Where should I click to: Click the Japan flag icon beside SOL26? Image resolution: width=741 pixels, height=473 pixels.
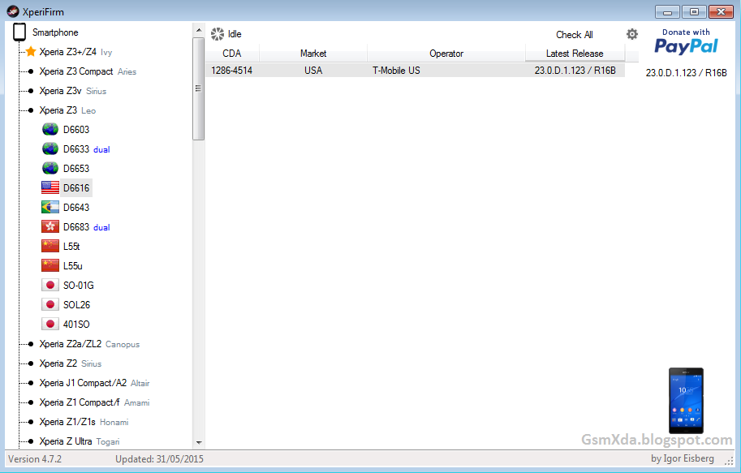(50, 304)
